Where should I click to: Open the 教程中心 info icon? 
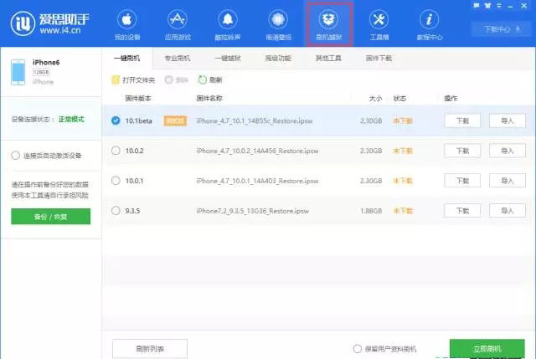[x=430, y=20]
